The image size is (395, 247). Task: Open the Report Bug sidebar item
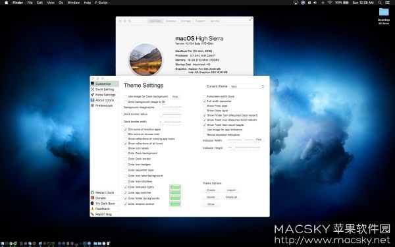tap(103, 214)
